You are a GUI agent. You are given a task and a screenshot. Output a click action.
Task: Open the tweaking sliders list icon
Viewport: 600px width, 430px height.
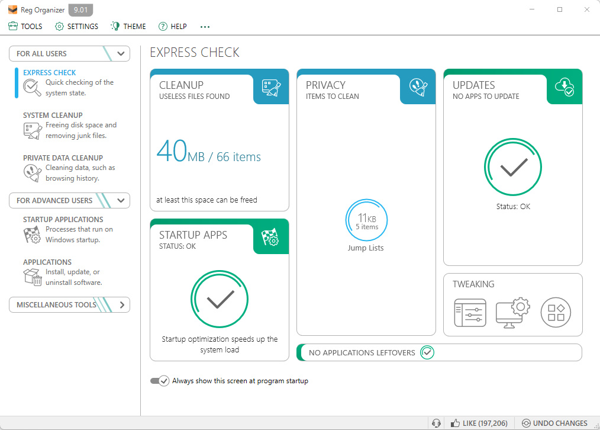(470, 313)
